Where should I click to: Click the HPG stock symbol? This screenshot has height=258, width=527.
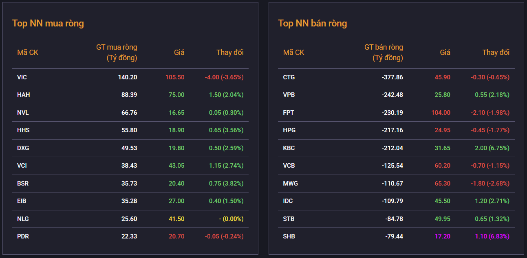pos(289,130)
